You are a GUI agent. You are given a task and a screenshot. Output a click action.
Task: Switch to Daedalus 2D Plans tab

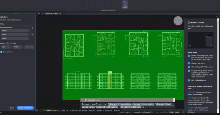52,14
